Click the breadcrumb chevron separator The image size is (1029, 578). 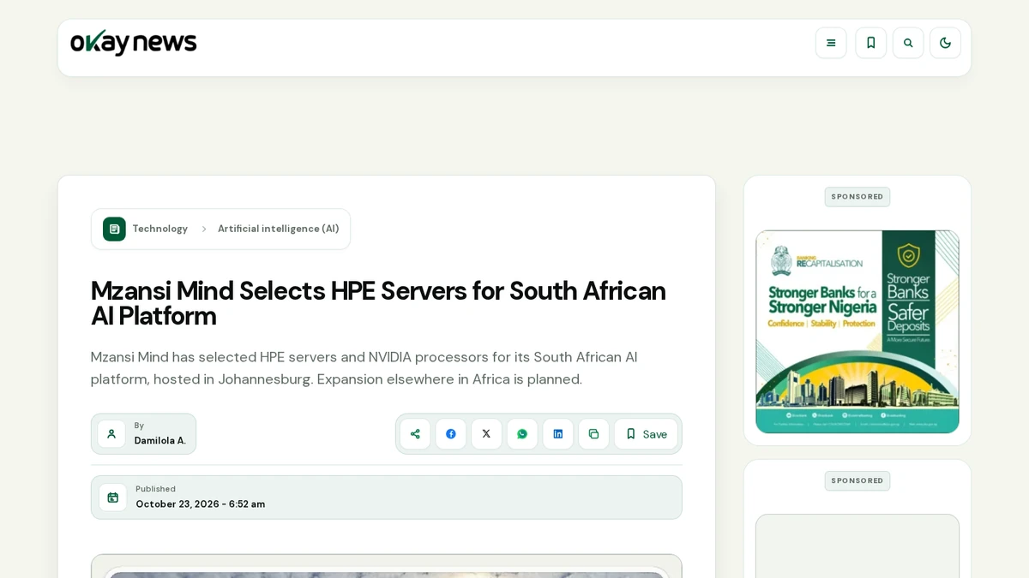[x=203, y=229]
